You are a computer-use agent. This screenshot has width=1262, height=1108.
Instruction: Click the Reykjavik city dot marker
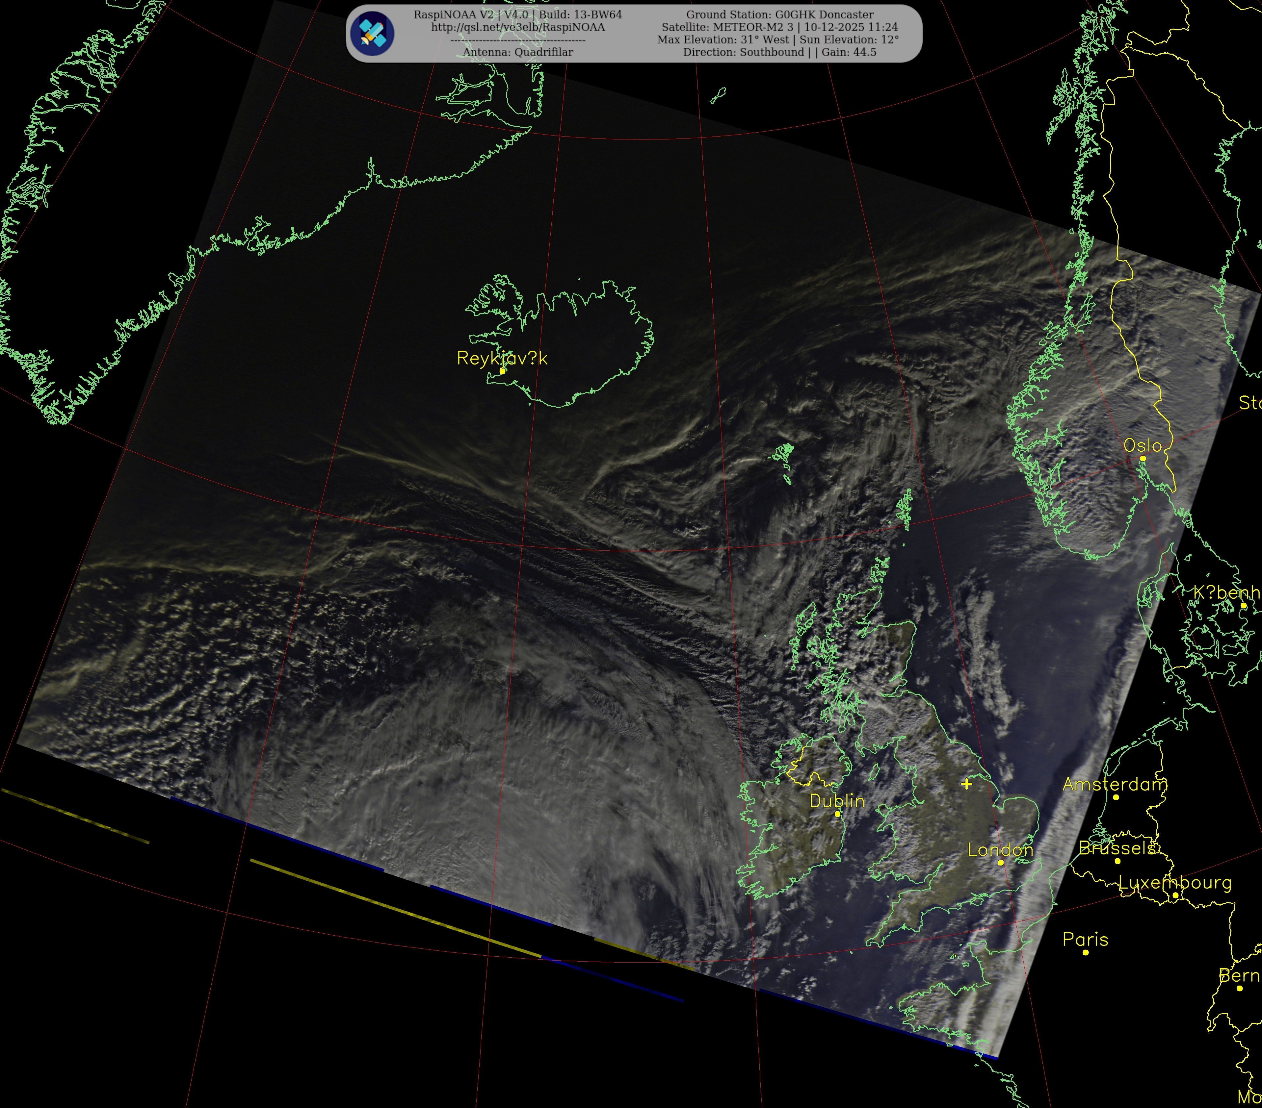(503, 371)
